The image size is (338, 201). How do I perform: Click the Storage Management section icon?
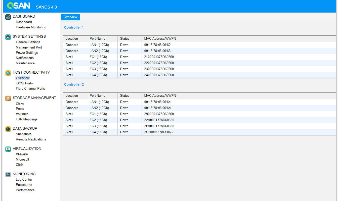tap(8, 98)
